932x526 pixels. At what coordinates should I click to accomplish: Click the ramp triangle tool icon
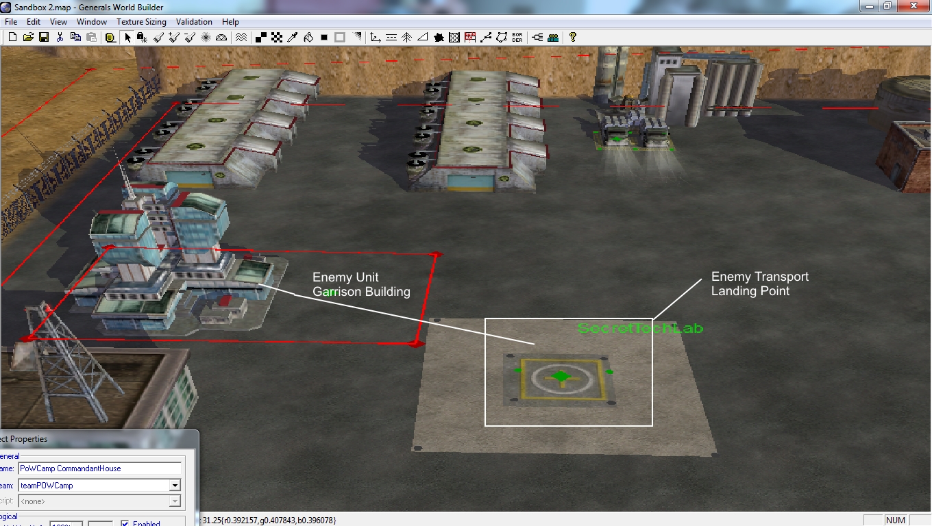tap(423, 38)
